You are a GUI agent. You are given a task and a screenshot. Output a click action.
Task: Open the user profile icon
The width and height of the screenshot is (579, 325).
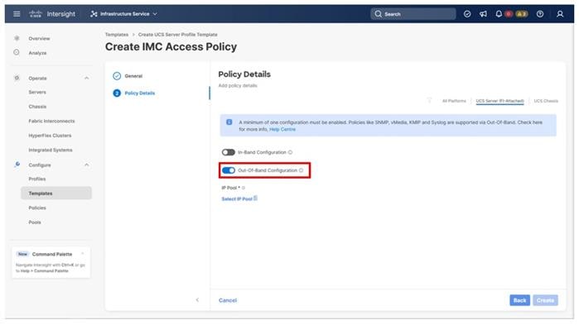tap(560, 14)
